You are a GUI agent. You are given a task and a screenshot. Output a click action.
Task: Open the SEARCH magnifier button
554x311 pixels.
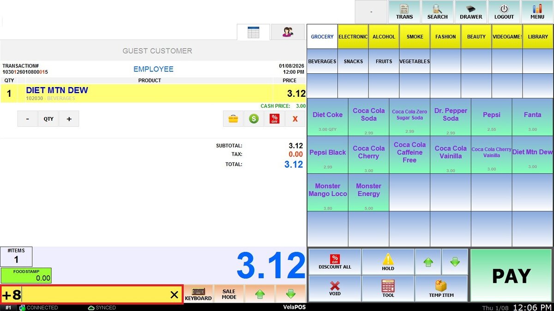click(x=437, y=12)
